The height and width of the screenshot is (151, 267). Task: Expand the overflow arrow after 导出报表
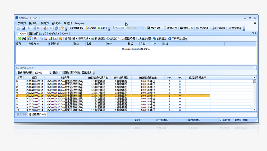[x=94, y=73]
